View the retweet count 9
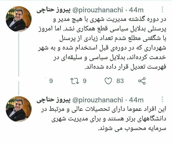Image resolution: width=172 pixels, height=144 pixels. click(x=85, y=81)
